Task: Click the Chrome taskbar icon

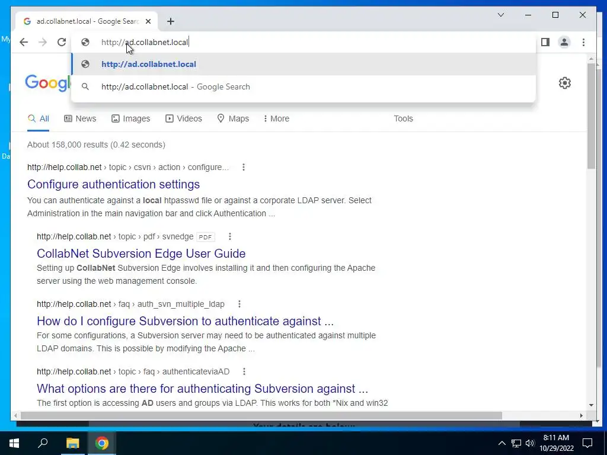Action: point(102,443)
